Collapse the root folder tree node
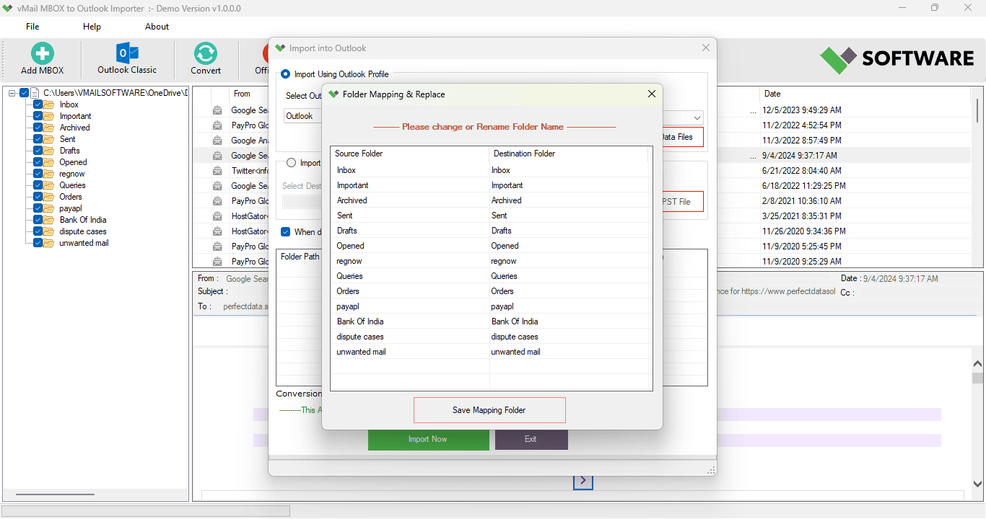This screenshot has width=986, height=519. click(12, 93)
